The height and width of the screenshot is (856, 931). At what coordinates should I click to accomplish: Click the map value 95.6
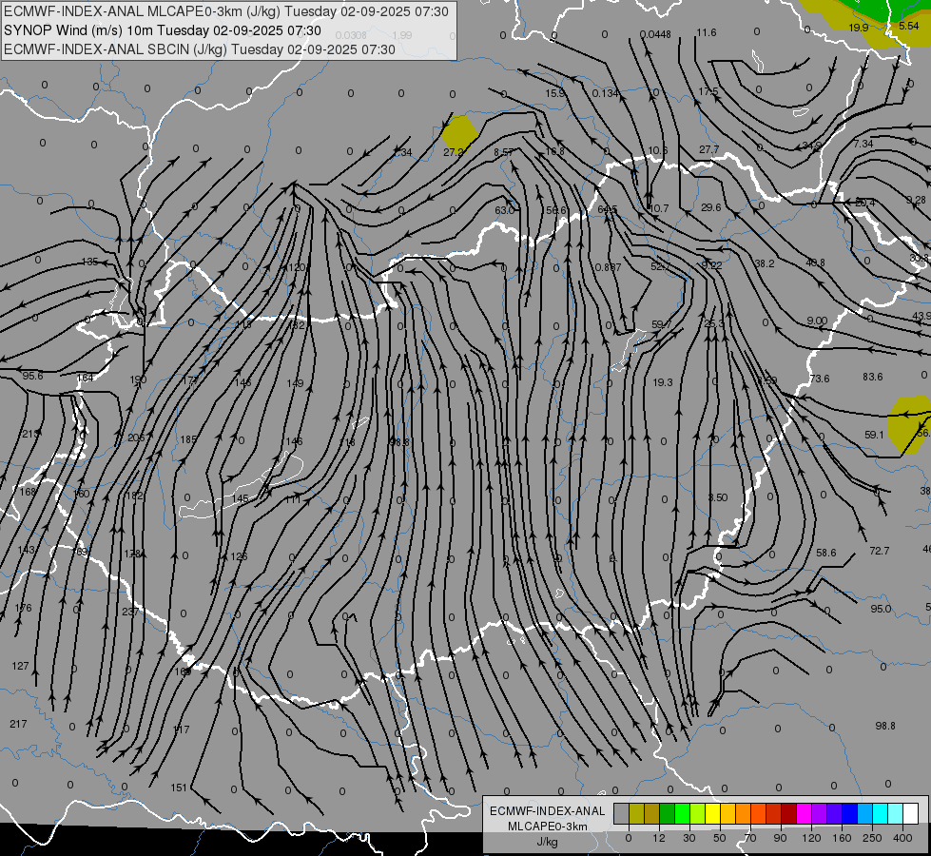(32, 376)
